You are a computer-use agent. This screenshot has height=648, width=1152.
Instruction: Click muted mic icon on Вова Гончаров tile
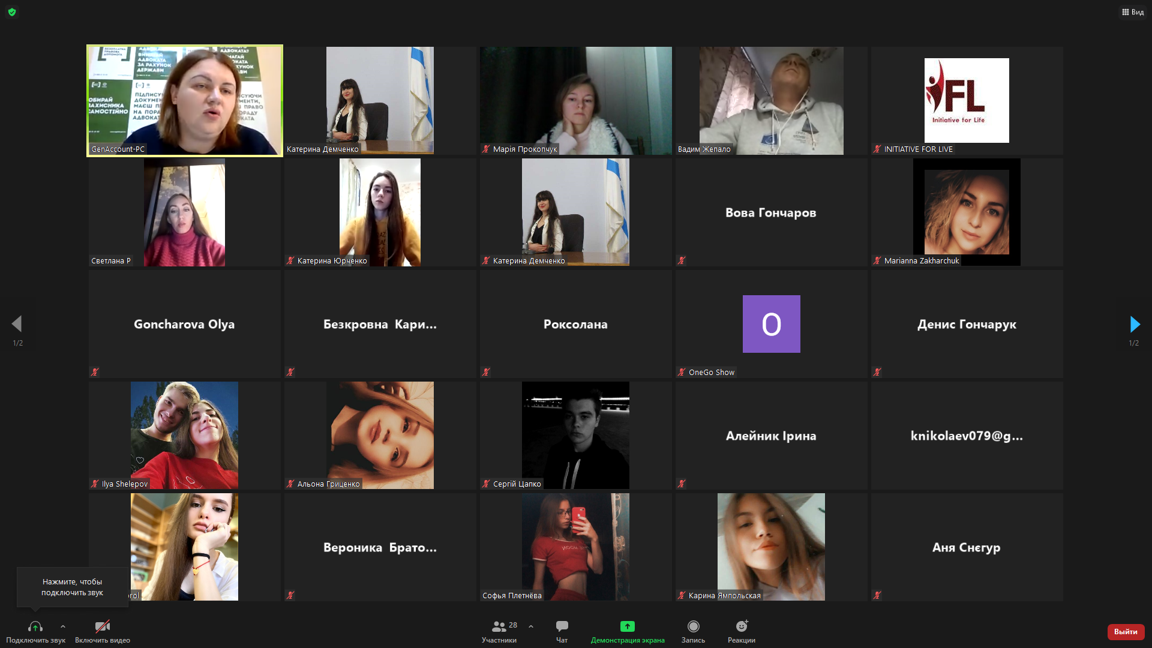tap(682, 260)
